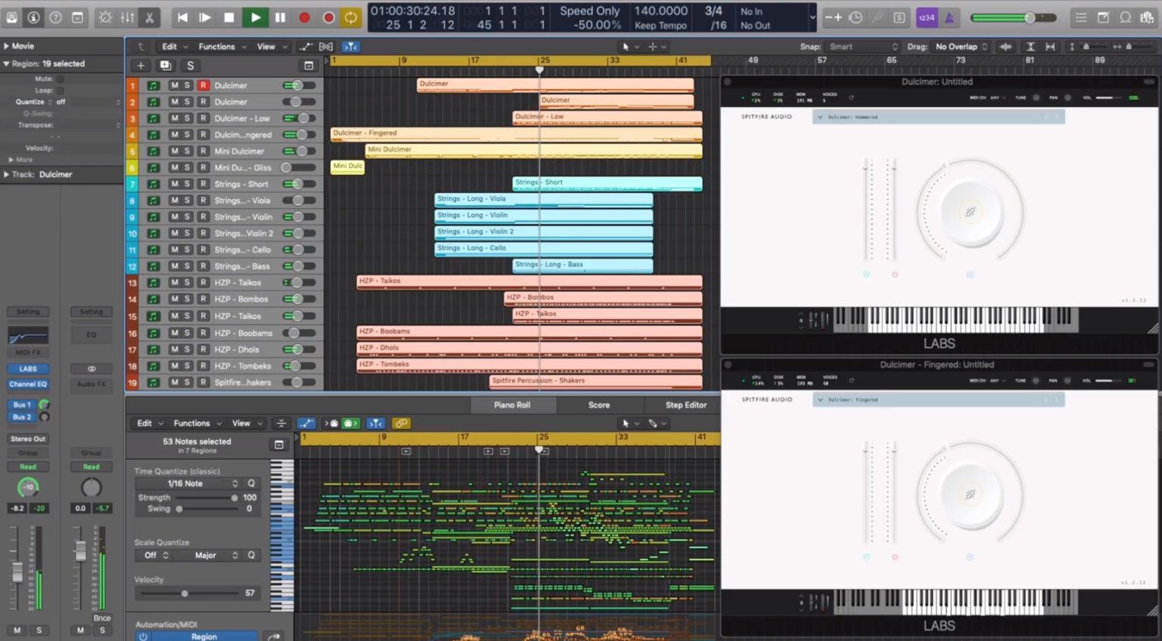This screenshot has height=641, width=1162.
Task: Adjust the Velocity slider
Action: click(184, 593)
